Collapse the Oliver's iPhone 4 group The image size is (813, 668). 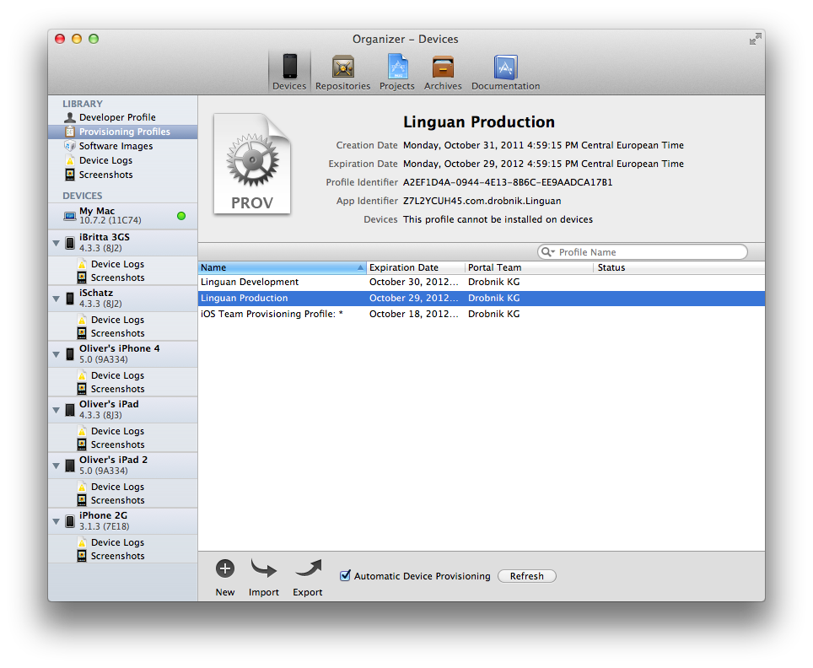click(56, 355)
